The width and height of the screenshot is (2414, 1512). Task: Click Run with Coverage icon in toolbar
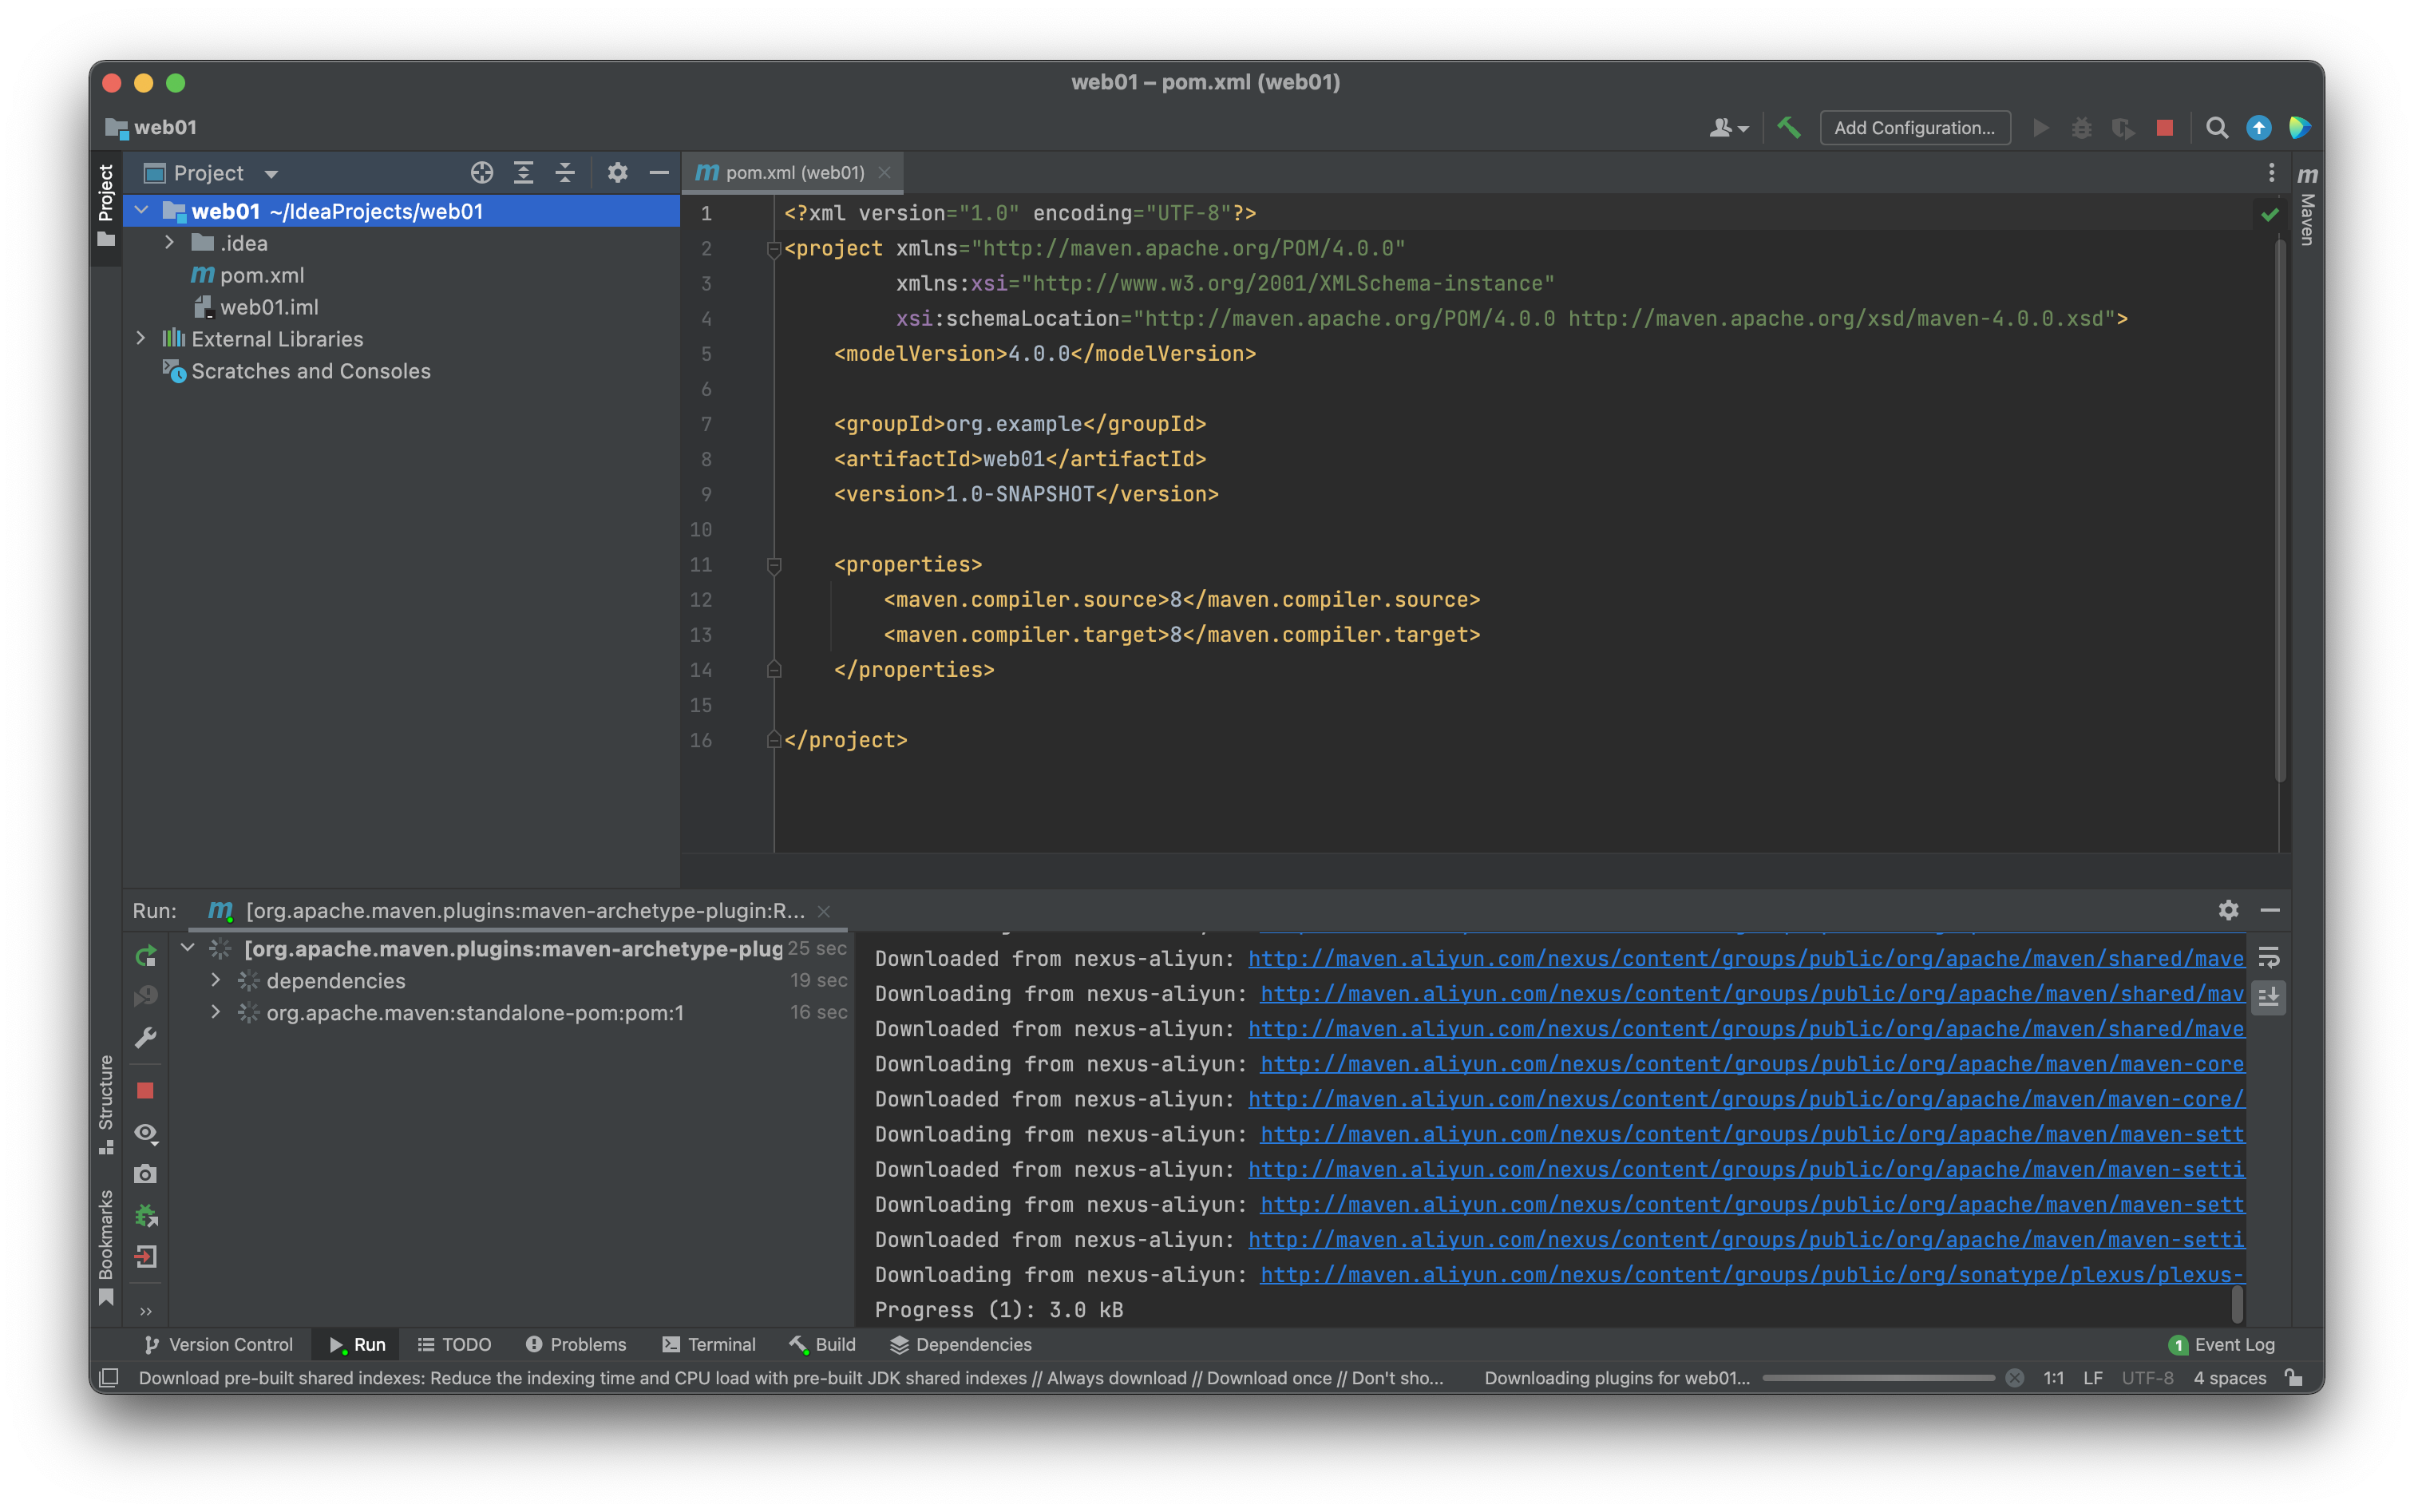point(2123,128)
